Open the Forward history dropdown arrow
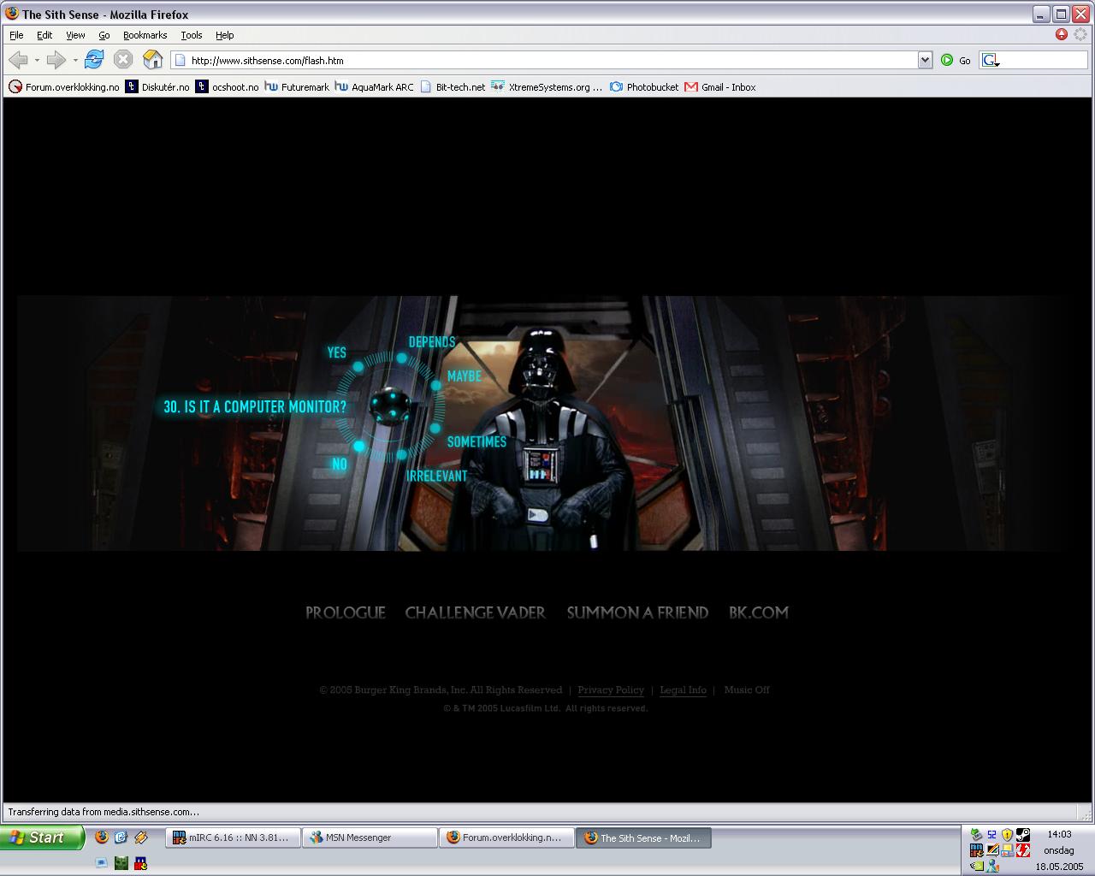 pyautogui.click(x=75, y=61)
